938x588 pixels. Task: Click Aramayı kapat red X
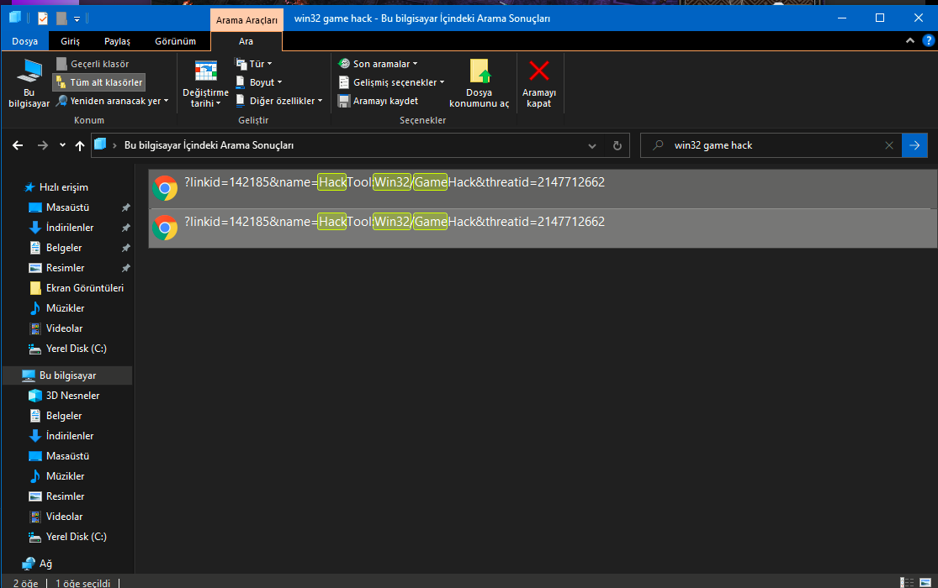click(x=539, y=84)
